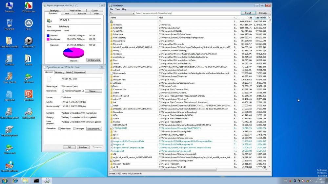Open the FirewallAppBlocker desktop icon
This screenshot has width=328, height=184.
[x=10, y=165]
